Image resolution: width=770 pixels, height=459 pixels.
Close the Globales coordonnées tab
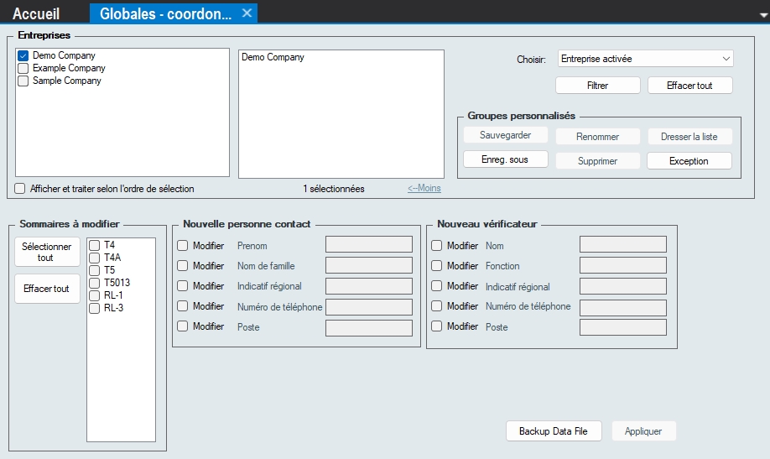click(x=247, y=13)
